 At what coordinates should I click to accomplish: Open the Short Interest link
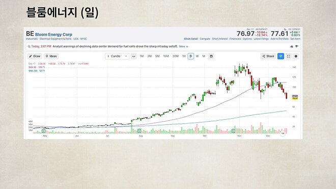[220, 39]
